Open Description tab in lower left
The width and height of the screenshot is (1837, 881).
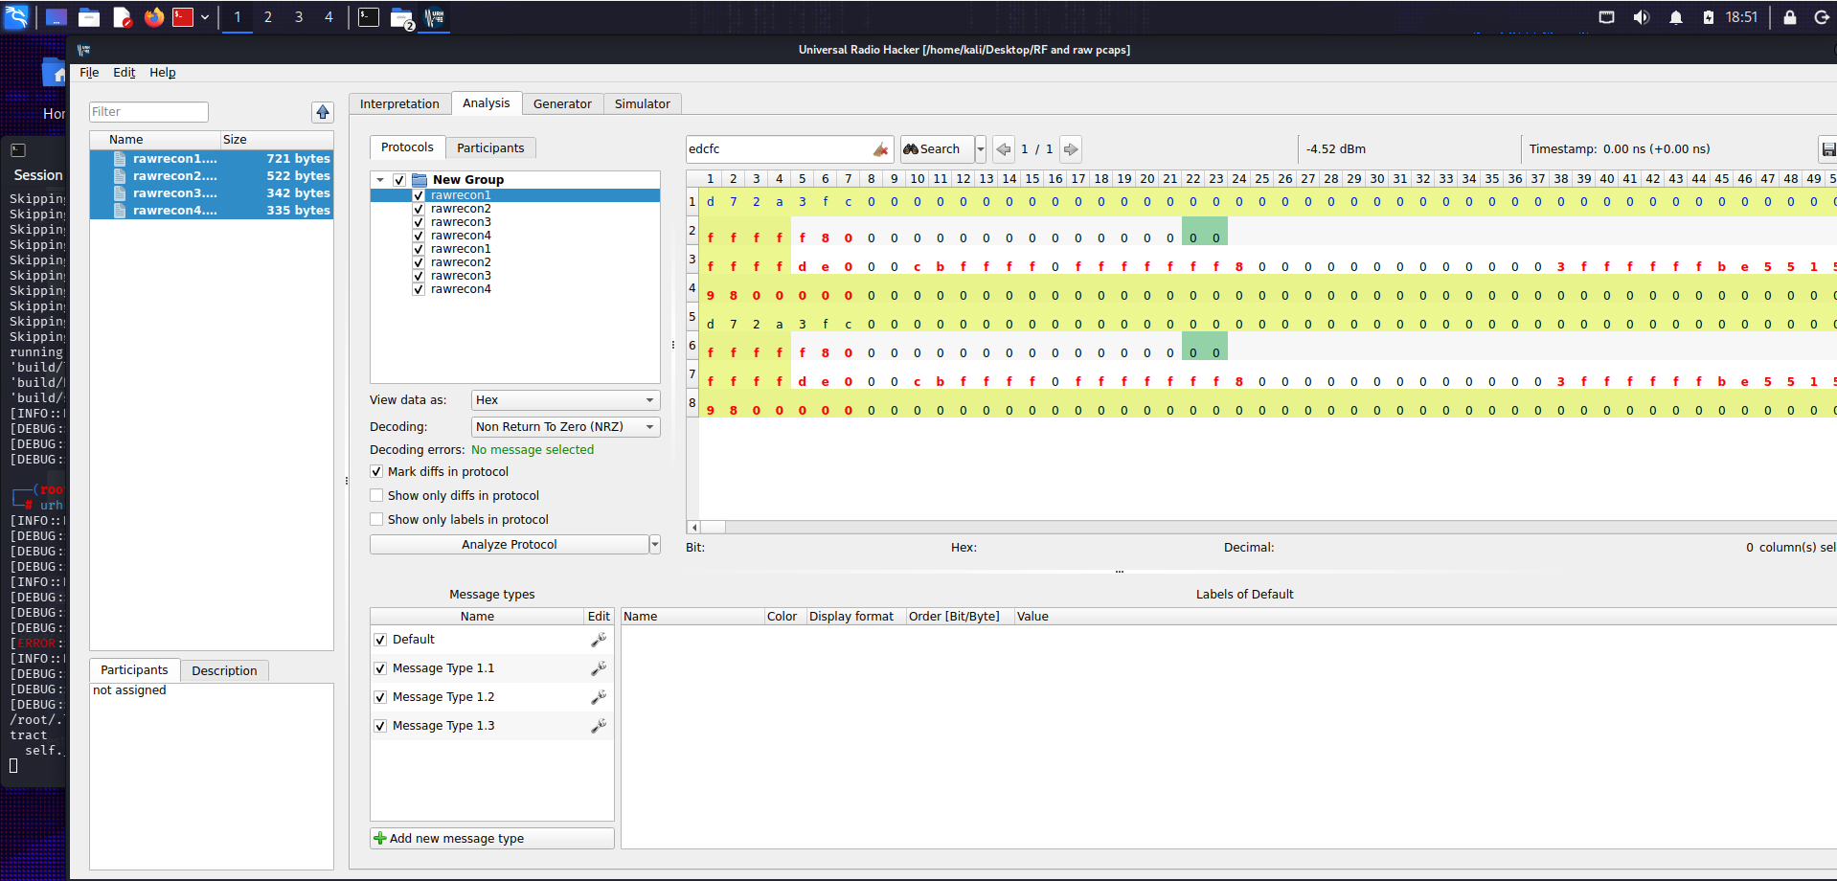coord(224,671)
